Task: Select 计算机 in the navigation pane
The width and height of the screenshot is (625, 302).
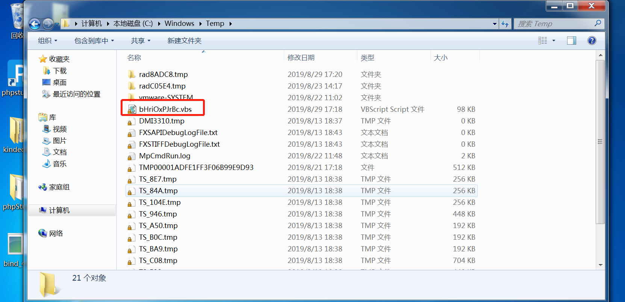Action: 59,210
